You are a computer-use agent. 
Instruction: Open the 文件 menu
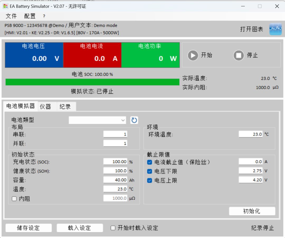[x=11, y=16]
